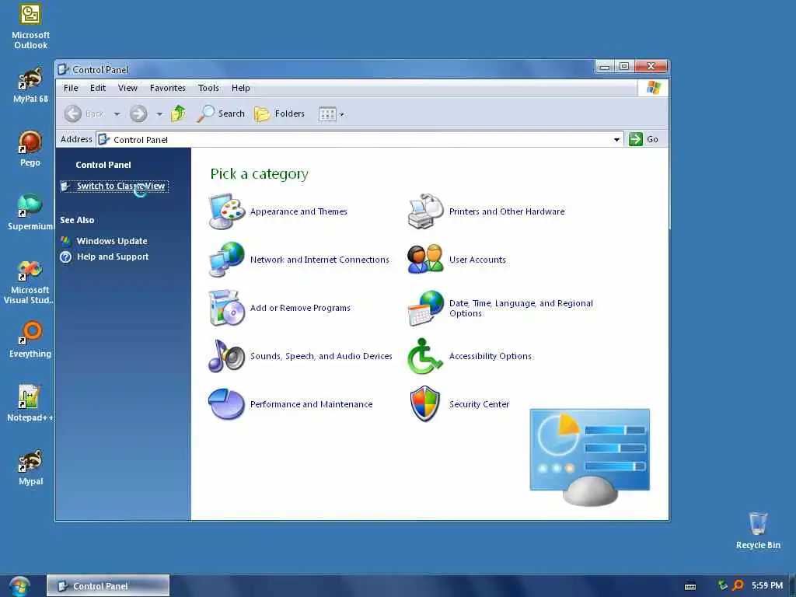The width and height of the screenshot is (796, 597).
Task: Click the on-screen keyboard tray icon
Action: 690,586
